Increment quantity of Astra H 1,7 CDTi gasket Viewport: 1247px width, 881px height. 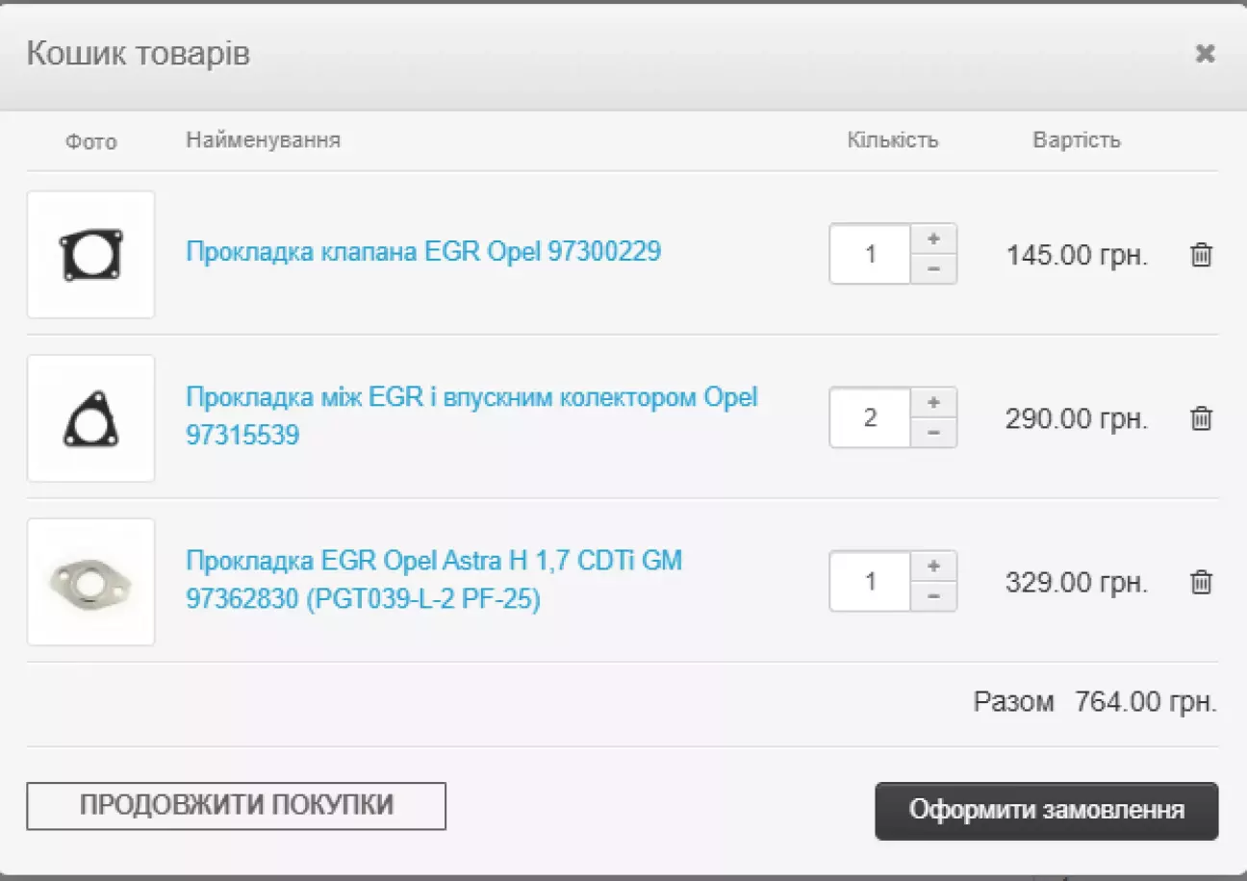coord(933,566)
